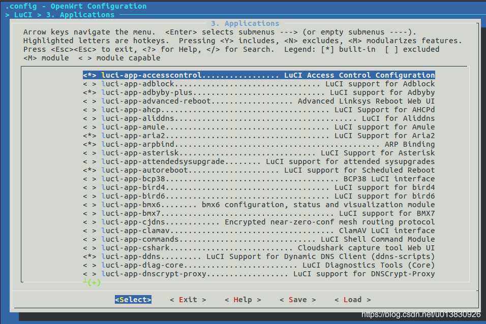Screen dimensions: 486x324
Task: Click 'Encrypted near-zero-conf mesh routing protocol' text
Action: 330,222
